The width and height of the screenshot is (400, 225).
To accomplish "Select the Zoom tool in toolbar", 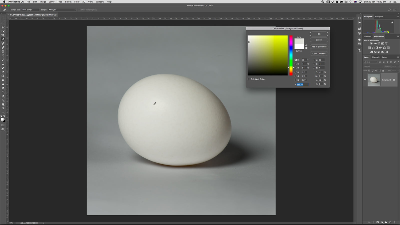I will (x=3, y=108).
